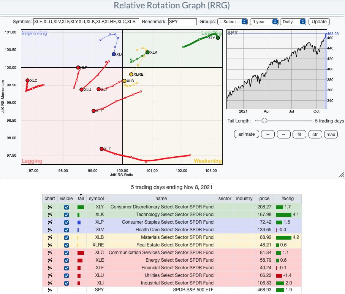Select the date marker on SPY chart
The image size is (345, 294).
click(x=326, y=69)
